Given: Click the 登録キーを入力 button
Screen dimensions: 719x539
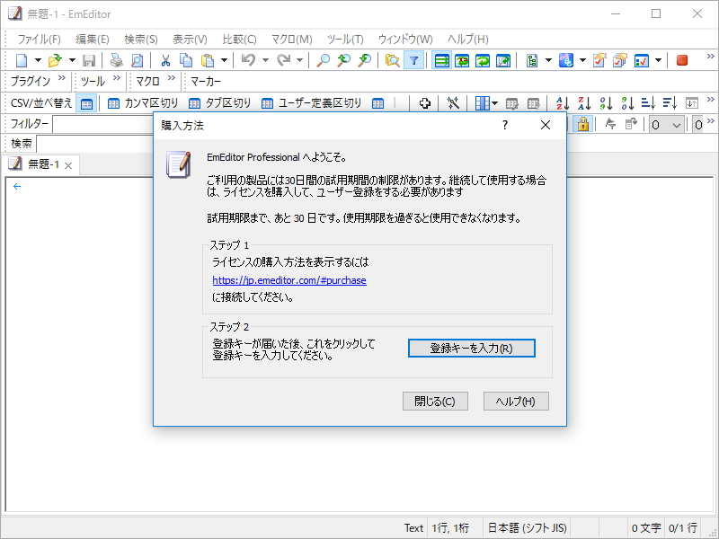Looking at the screenshot, I should tap(471, 349).
